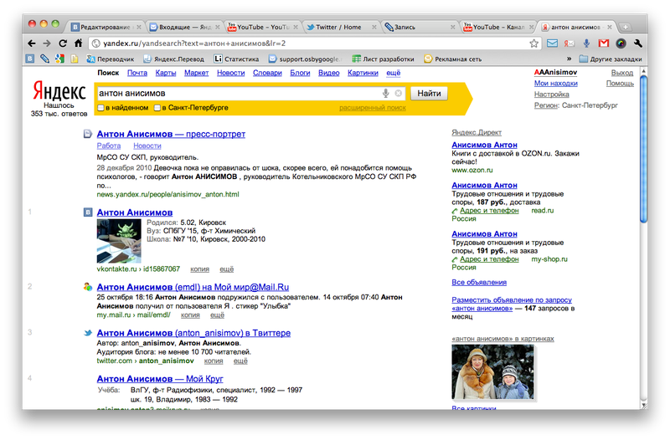670x440 pixels.
Task: Open 'Лист разработки' bookmark
Action: coord(383,59)
